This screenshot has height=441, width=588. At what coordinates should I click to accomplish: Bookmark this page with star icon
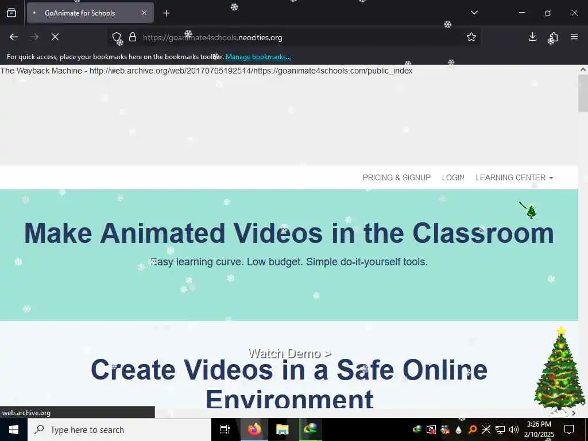471,37
